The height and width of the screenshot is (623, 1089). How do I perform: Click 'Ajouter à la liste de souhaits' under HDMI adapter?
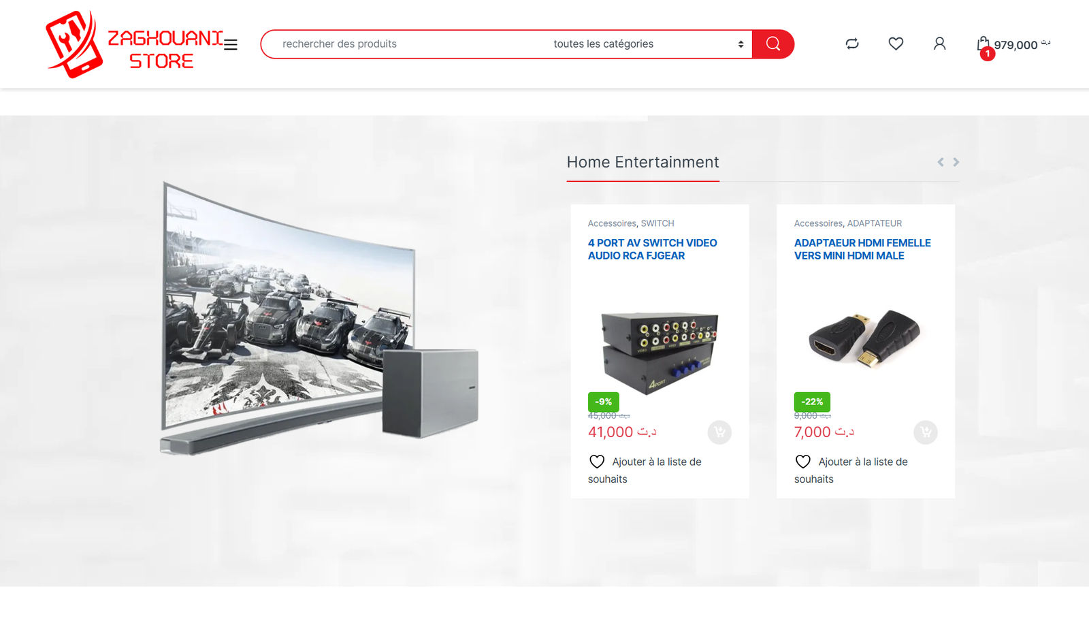[x=851, y=470]
